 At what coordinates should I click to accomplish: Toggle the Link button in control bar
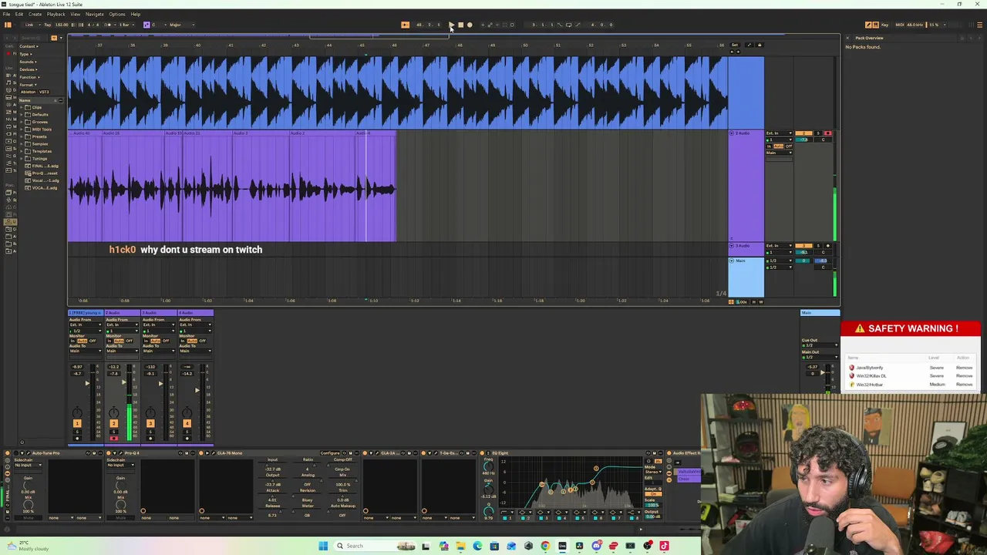[x=29, y=25]
